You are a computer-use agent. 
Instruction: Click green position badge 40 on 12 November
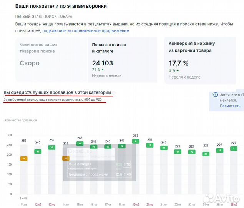point(38,151)
